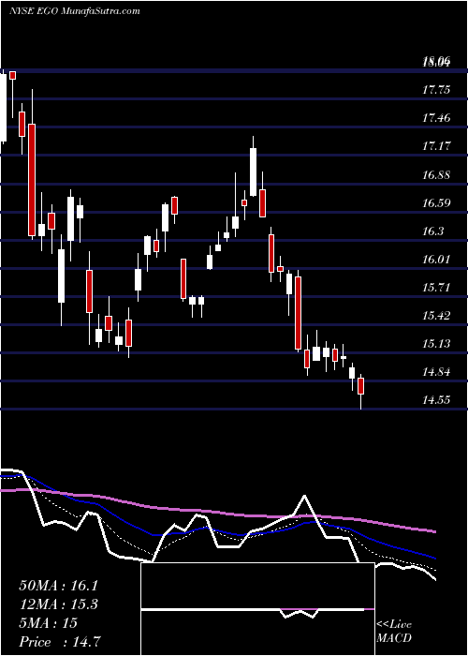This screenshot has height=656, width=468.
Task: Click the 50MA : 16.1 readout
Action: (x=58, y=586)
